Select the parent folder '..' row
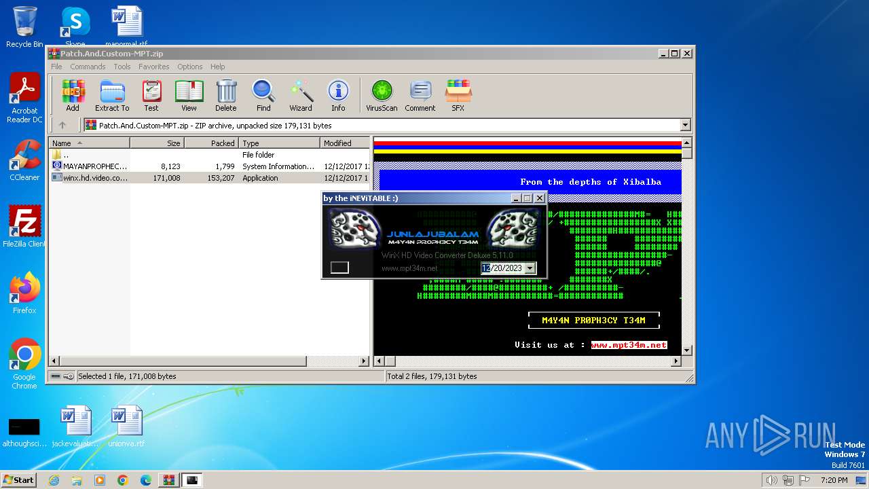Viewport: 869px width, 489px height. pos(210,155)
